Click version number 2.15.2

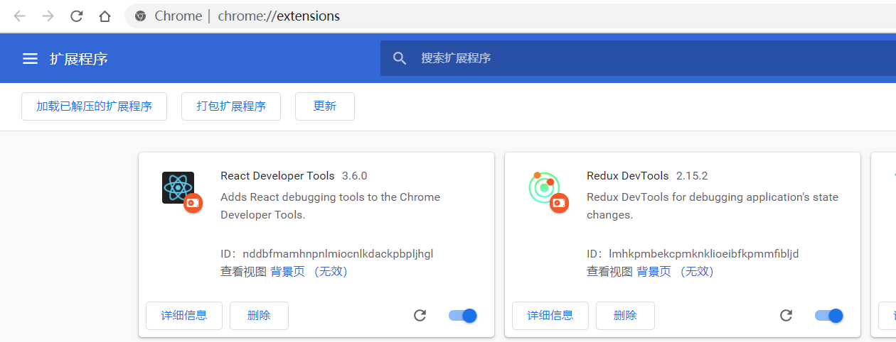[692, 176]
